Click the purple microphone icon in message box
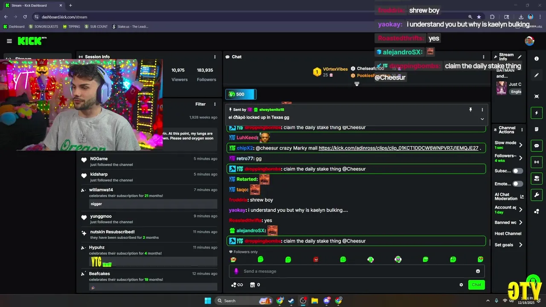Image resolution: width=546 pixels, height=307 pixels. tap(236, 271)
